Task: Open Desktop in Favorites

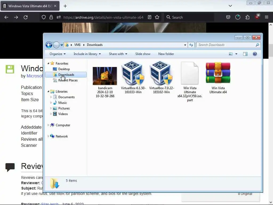Action: [x=64, y=69]
